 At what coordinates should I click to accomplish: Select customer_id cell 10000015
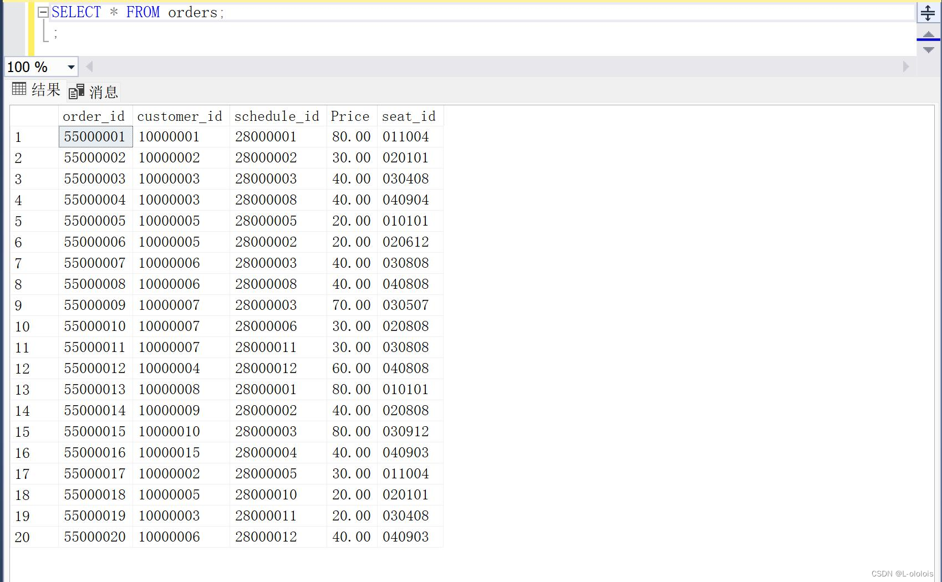click(181, 452)
